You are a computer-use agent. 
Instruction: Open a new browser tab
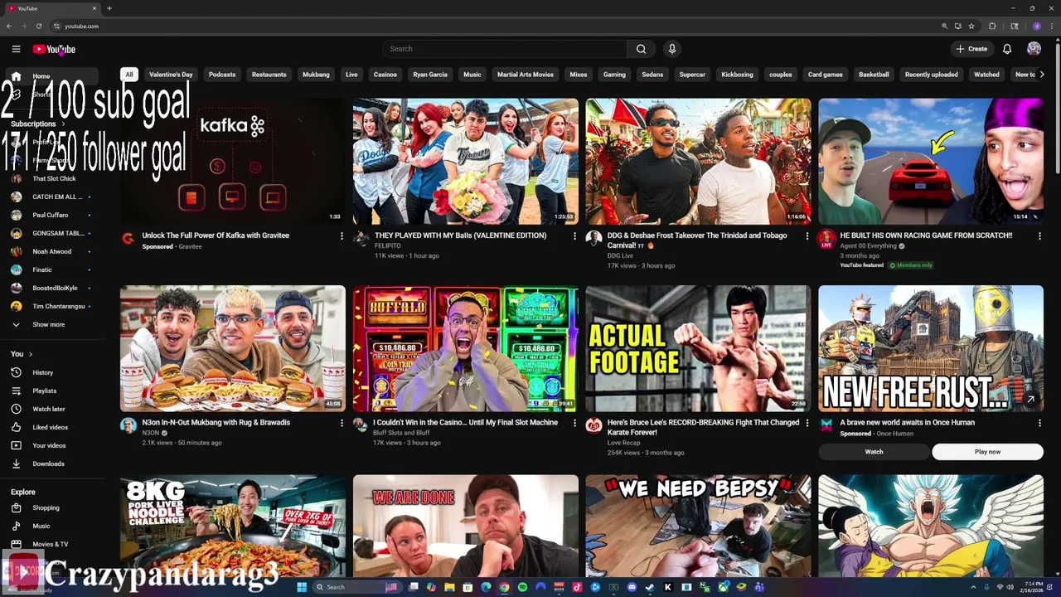click(x=109, y=8)
